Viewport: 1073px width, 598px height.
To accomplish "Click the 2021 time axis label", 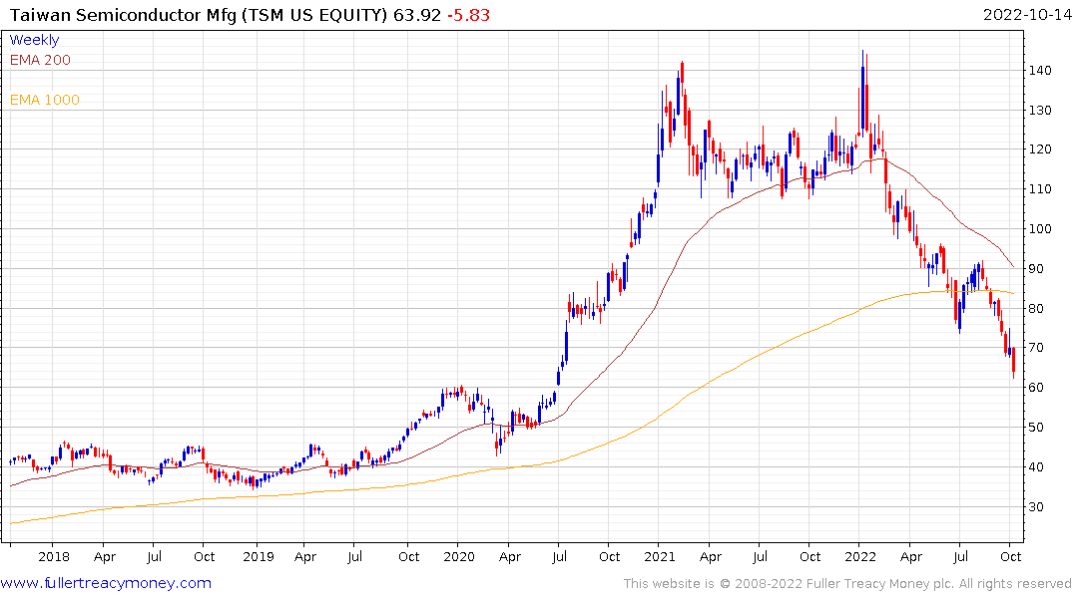I will click(660, 556).
